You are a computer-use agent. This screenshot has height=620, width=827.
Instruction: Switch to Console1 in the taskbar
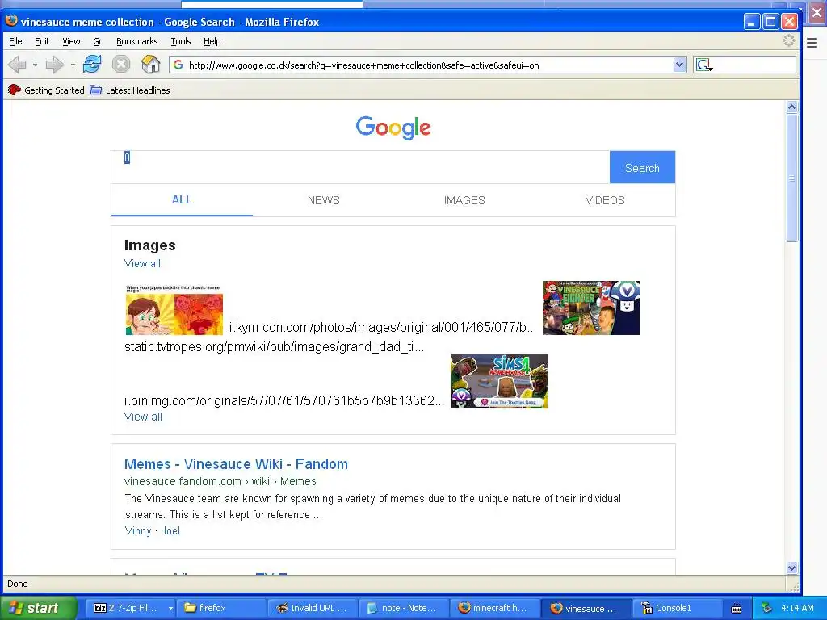click(676, 608)
